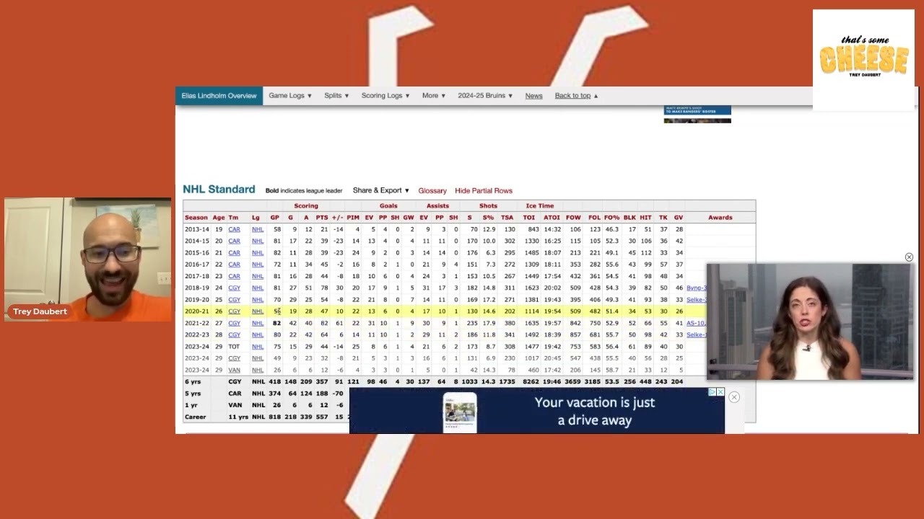Click Hide Partial Rows

tap(484, 191)
